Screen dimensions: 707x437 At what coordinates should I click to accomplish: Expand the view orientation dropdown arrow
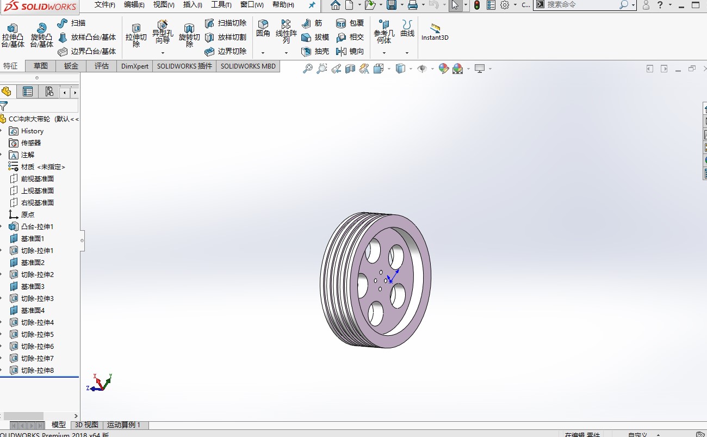[389, 69]
